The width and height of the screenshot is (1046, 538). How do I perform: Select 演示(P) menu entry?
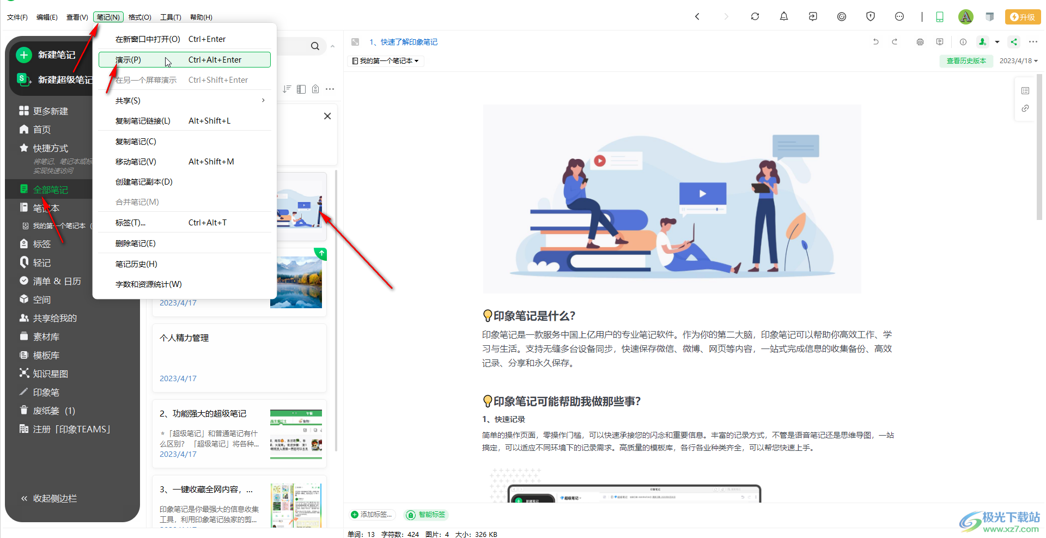(x=184, y=60)
